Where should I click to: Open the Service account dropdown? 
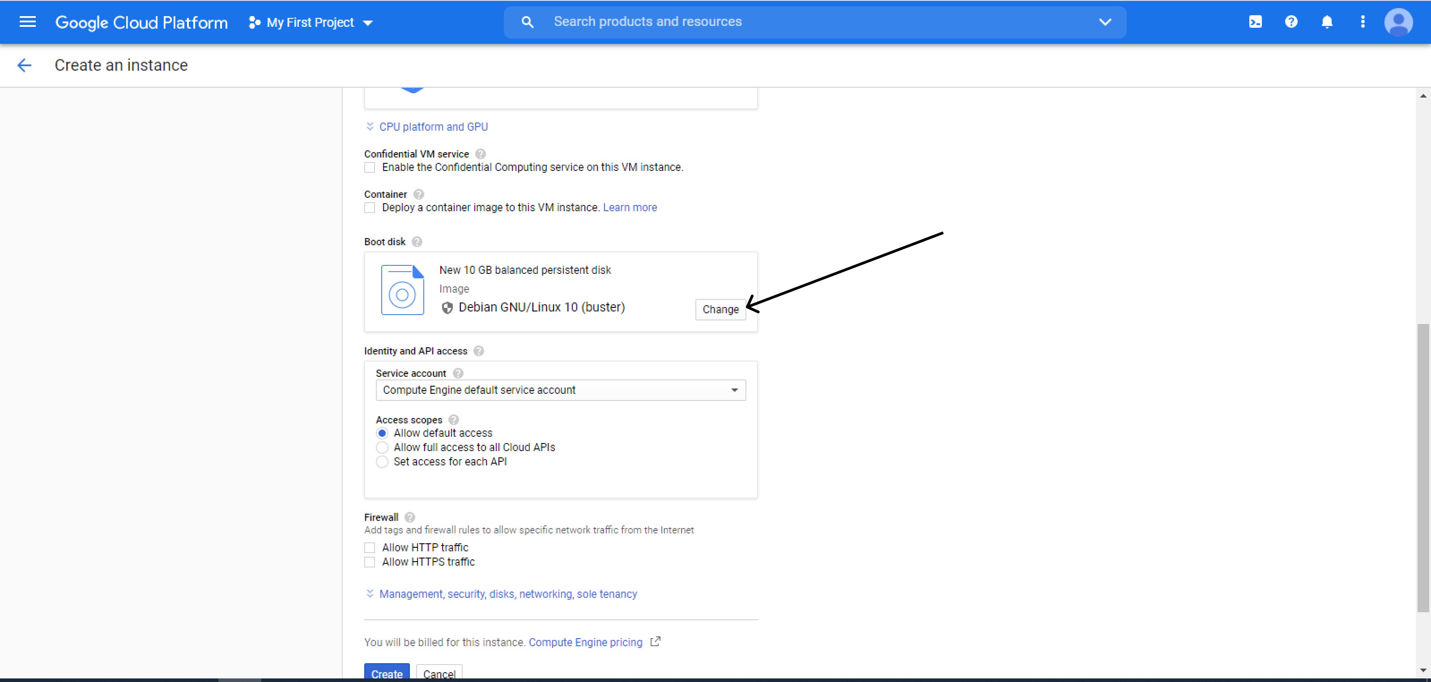click(x=561, y=390)
